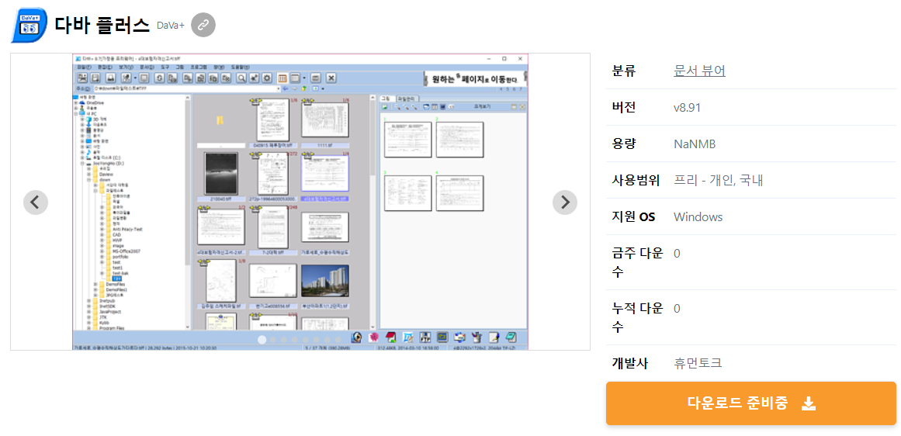
Task: Select the apartment buildings photo thumbnail
Action: point(324,280)
